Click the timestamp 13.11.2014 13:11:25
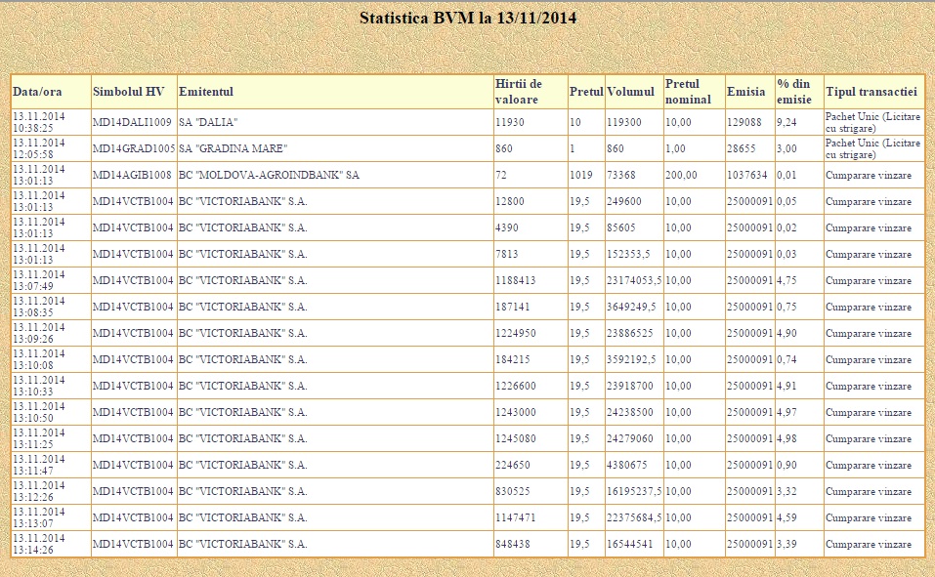Image resolution: width=935 pixels, height=577 pixels. pyautogui.click(x=39, y=438)
